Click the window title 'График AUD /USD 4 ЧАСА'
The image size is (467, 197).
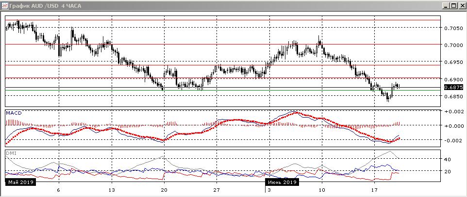click(x=43, y=5)
